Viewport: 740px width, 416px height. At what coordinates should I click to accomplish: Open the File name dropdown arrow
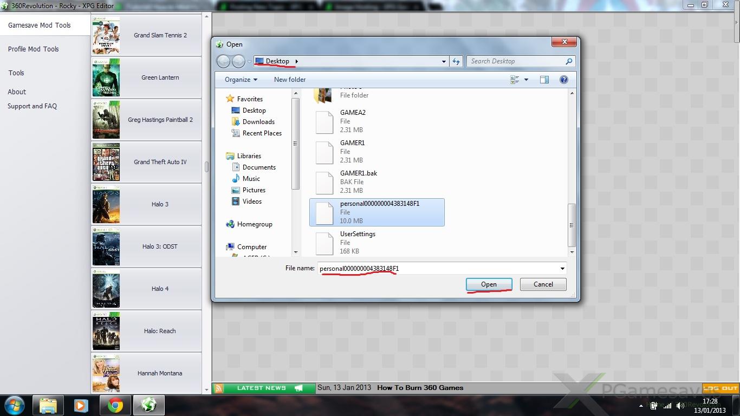point(562,269)
